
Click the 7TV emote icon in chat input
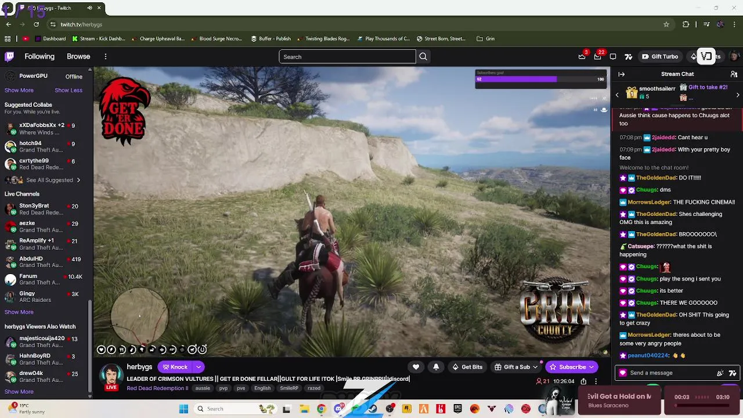pyautogui.click(x=733, y=373)
